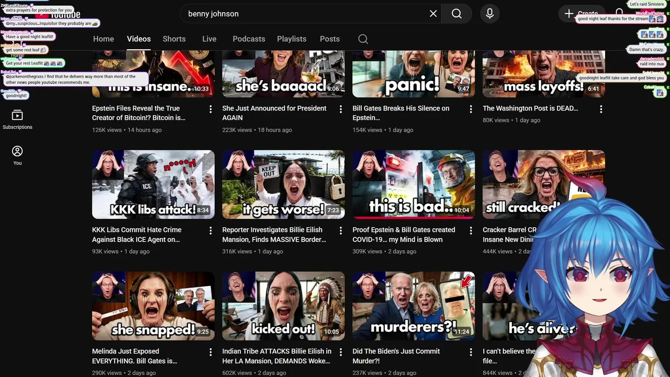Open title 'Bill Gates Breaks His Silence on Epstein'
The height and width of the screenshot is (377, 670).
pos(400,113)
